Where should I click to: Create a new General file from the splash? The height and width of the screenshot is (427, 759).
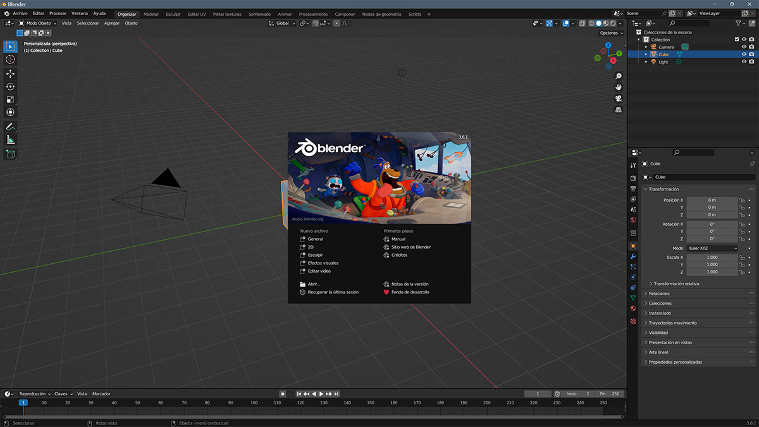(x=311, y=239)
